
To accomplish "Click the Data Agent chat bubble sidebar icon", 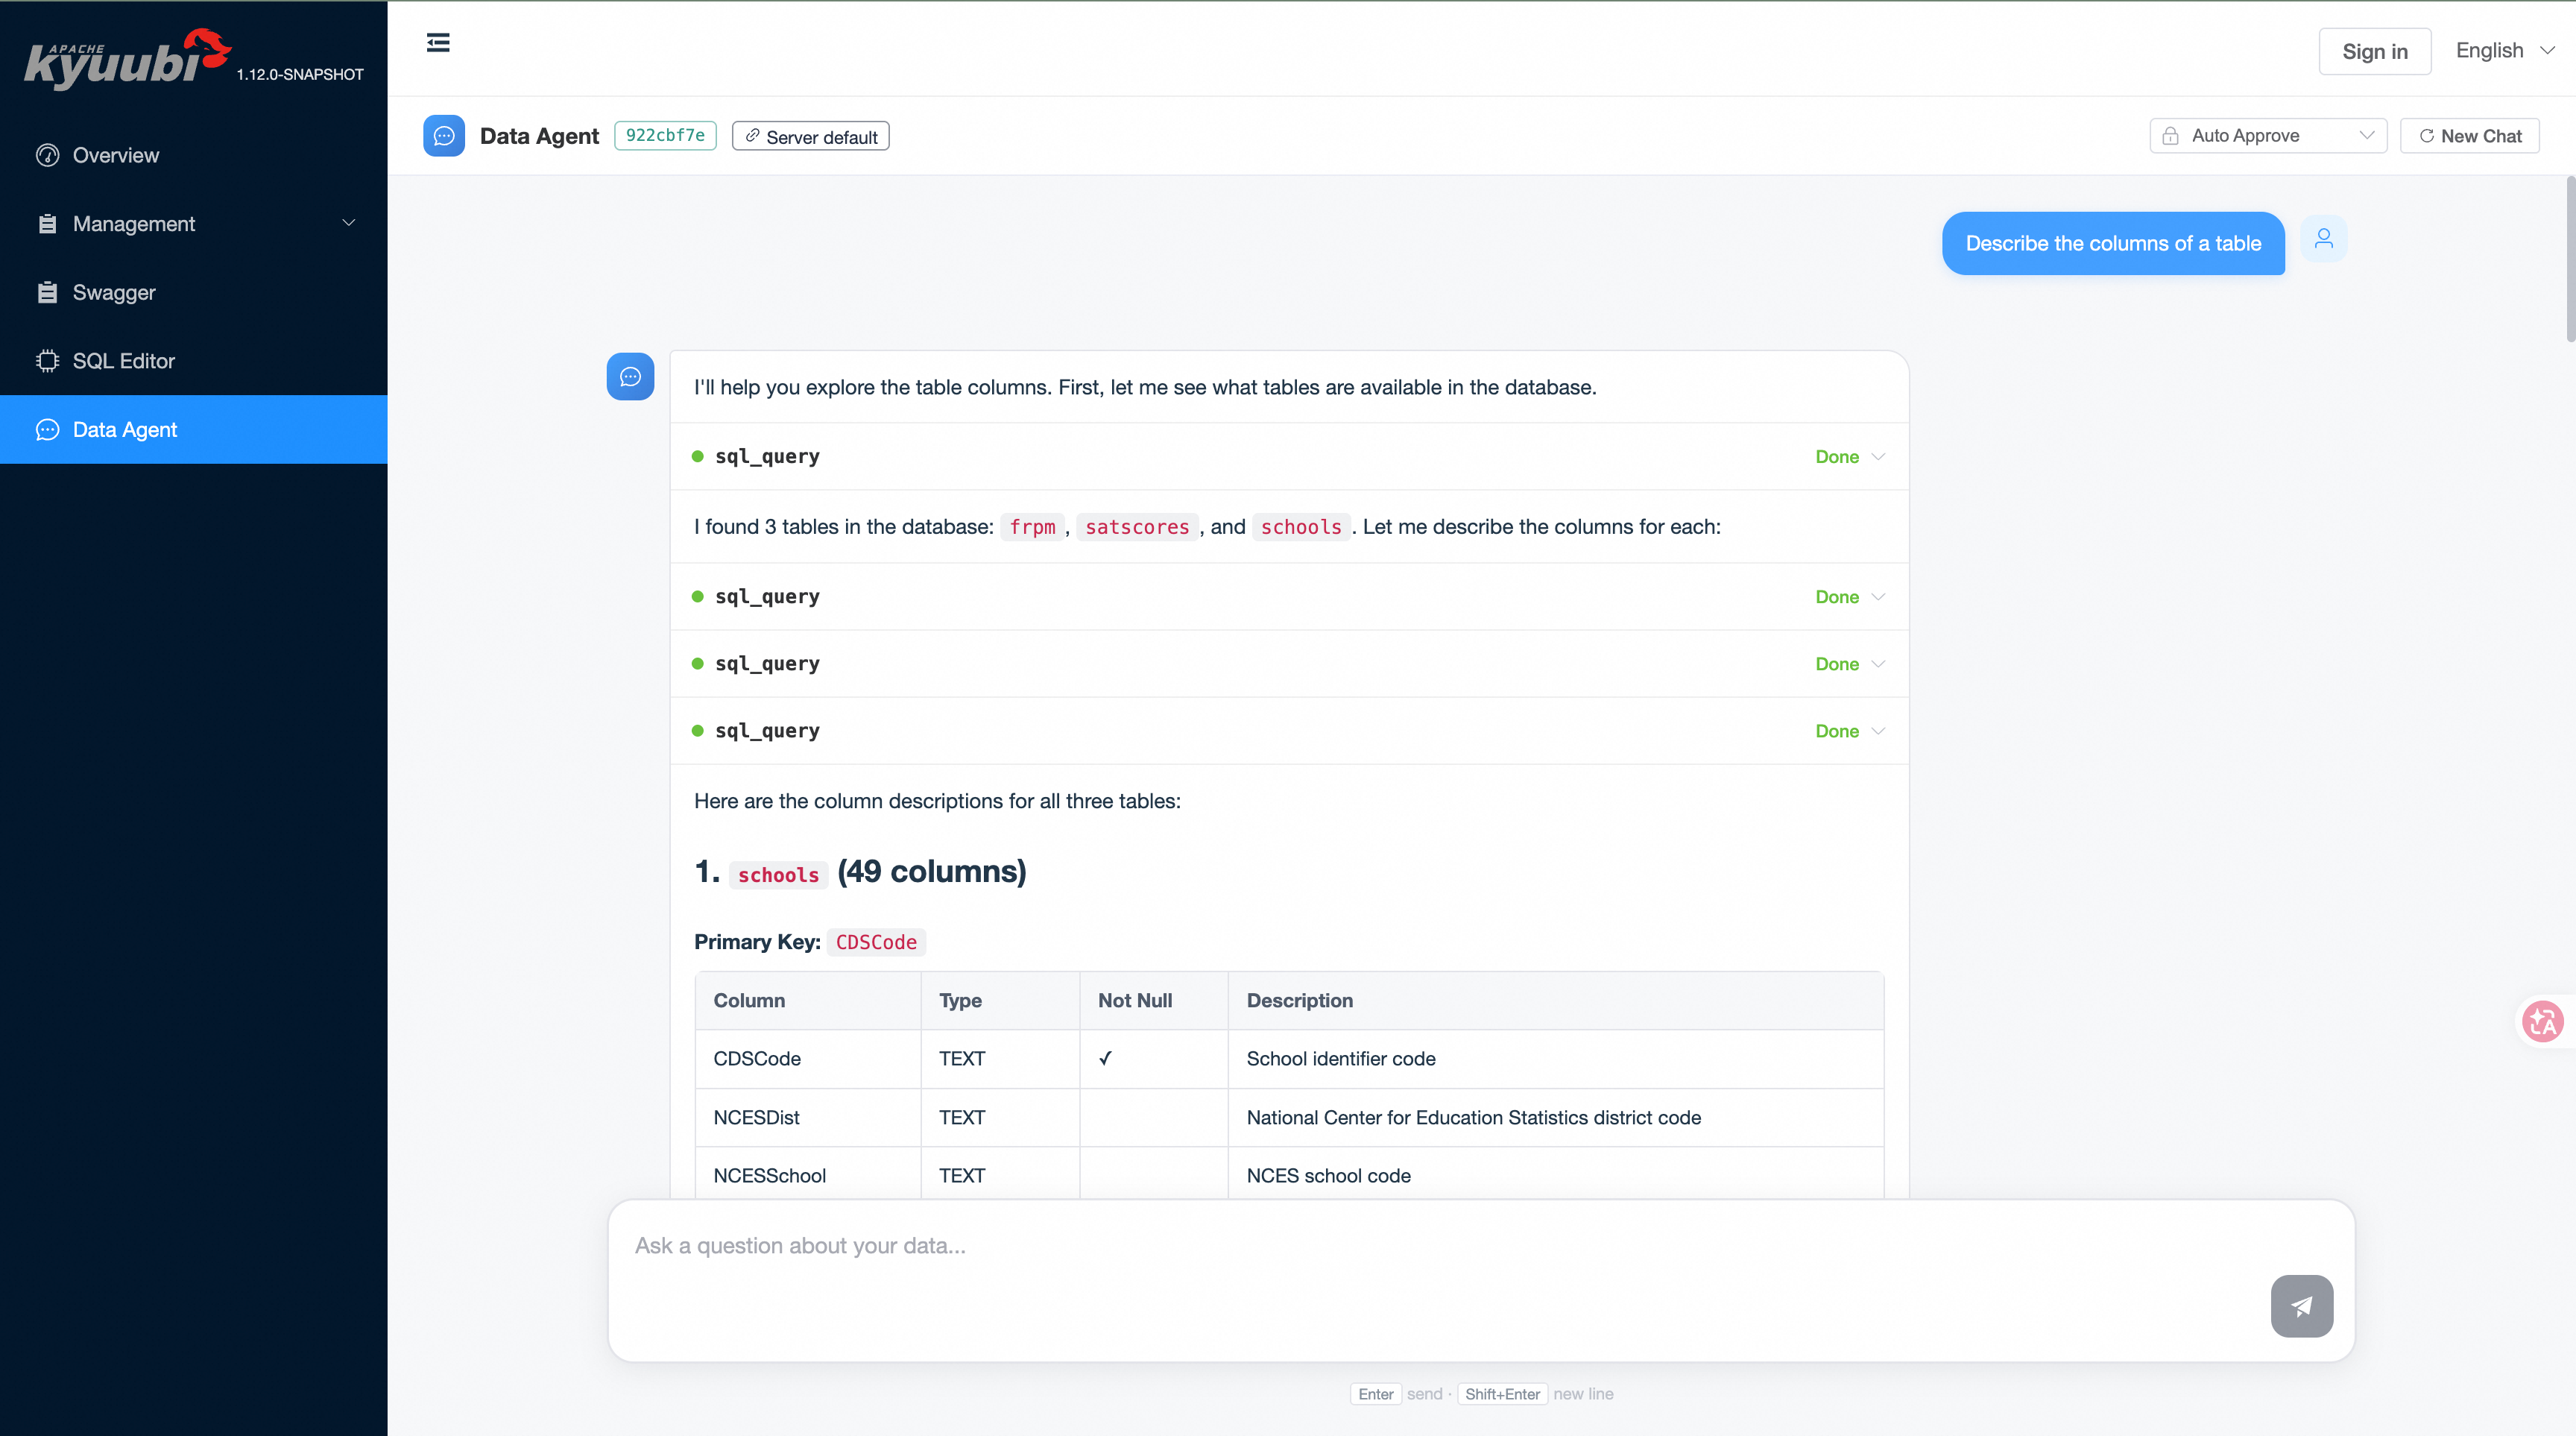I will coord(47,429).
